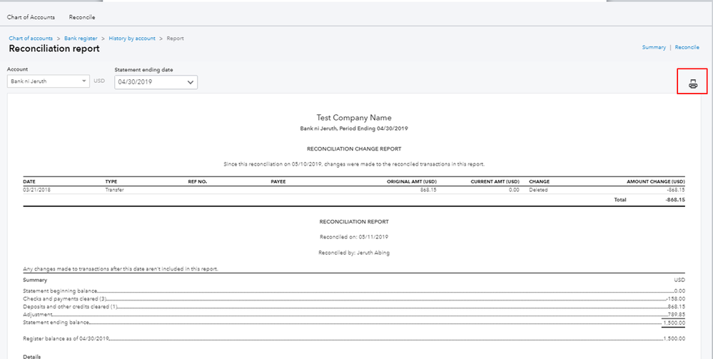Click the CURRENT AMT (USD) column header
The height and width of the screenshot is (359, 713).
[x=495, y=181]
